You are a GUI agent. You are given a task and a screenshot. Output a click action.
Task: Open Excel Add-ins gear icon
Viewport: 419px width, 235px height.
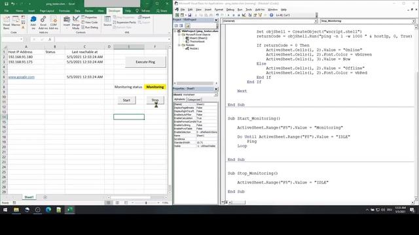tap(43, 23)
